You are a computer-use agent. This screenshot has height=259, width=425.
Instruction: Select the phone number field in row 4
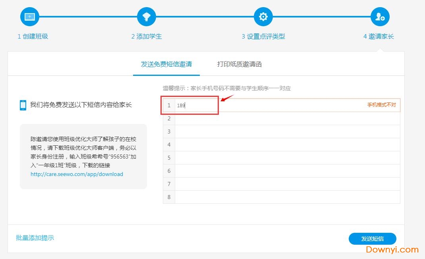click(287, 145)
